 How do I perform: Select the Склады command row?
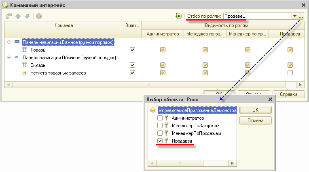(x=38, y=65)
